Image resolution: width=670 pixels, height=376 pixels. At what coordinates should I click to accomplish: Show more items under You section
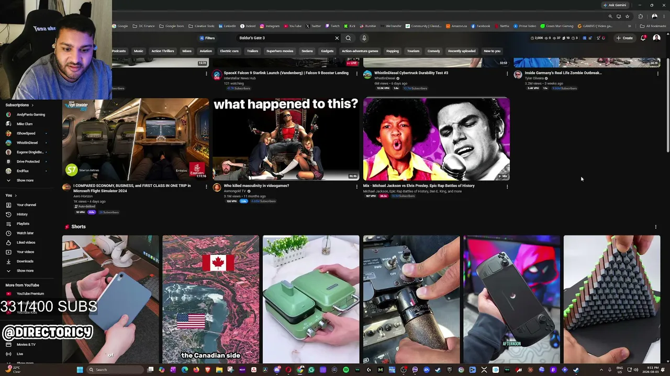pyautogui.click(x=25, y=271)
